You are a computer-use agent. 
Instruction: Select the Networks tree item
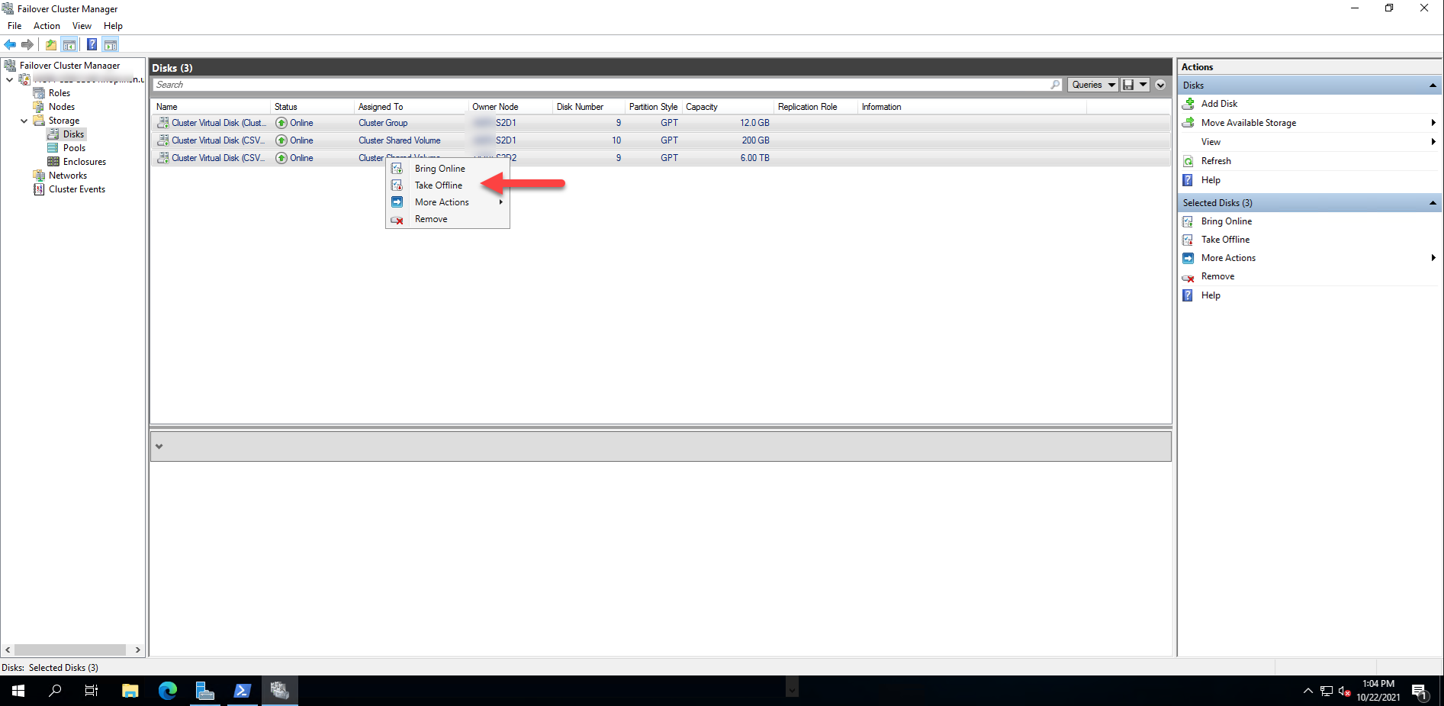click(68, 176)
